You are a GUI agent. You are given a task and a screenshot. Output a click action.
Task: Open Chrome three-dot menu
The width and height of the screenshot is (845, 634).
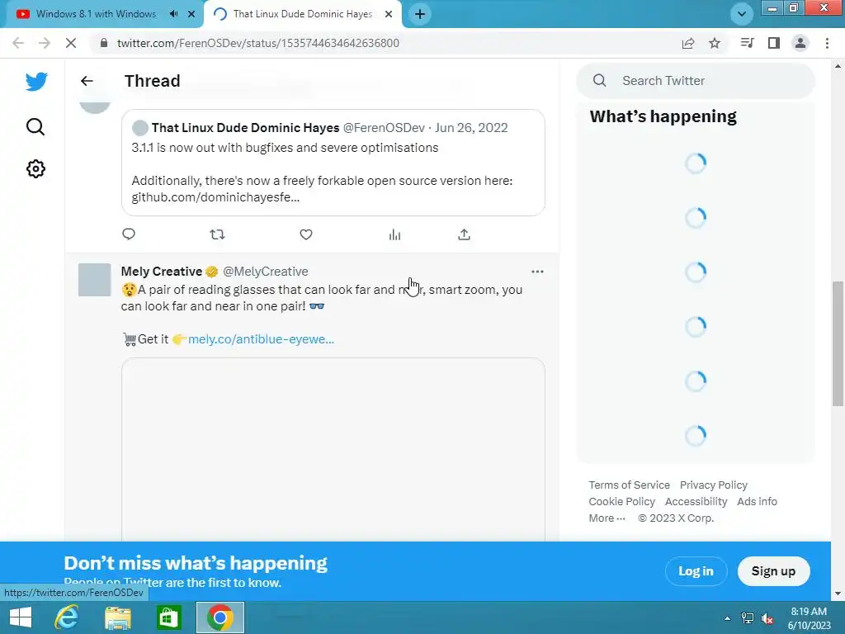pos(827,43)
